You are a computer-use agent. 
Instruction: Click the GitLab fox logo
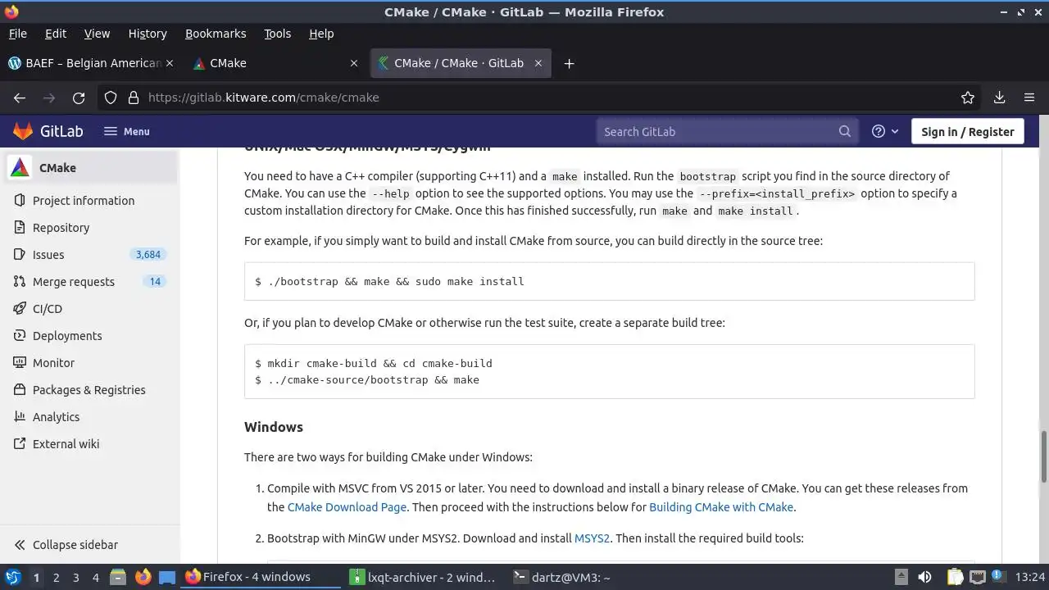click(x=23, y=131)
